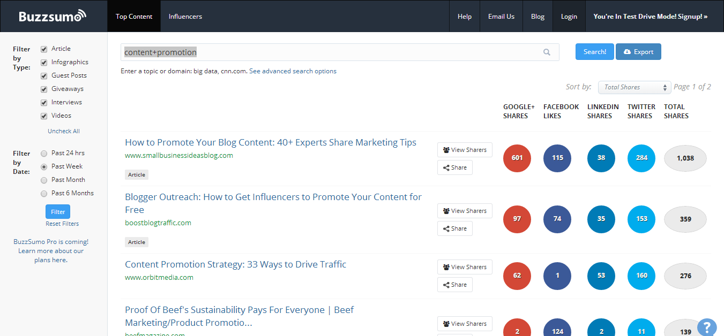
Task: Go to the Blog menu item
Action: point(538,17)
